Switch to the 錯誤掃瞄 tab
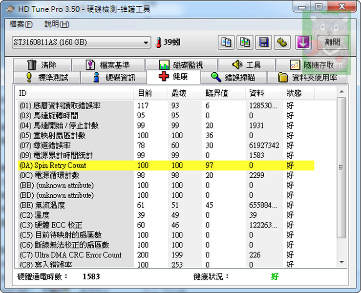Viewport: 361px width, 293px height. tap(234, 77)
